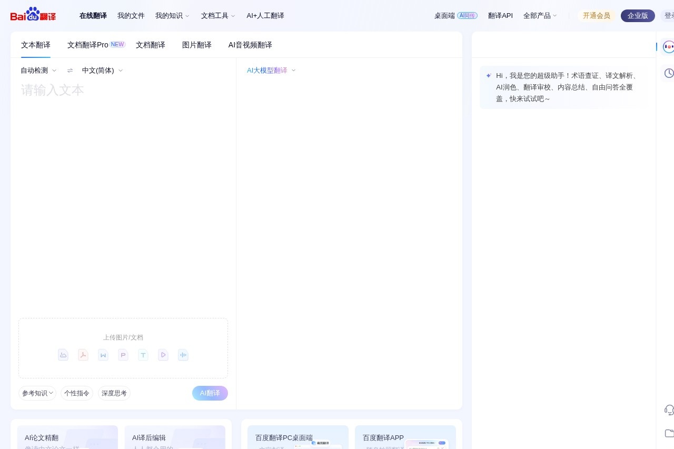Click 开通会员 membership button
This screenshot has width=674, height=449.
click(x=597, y=16)
